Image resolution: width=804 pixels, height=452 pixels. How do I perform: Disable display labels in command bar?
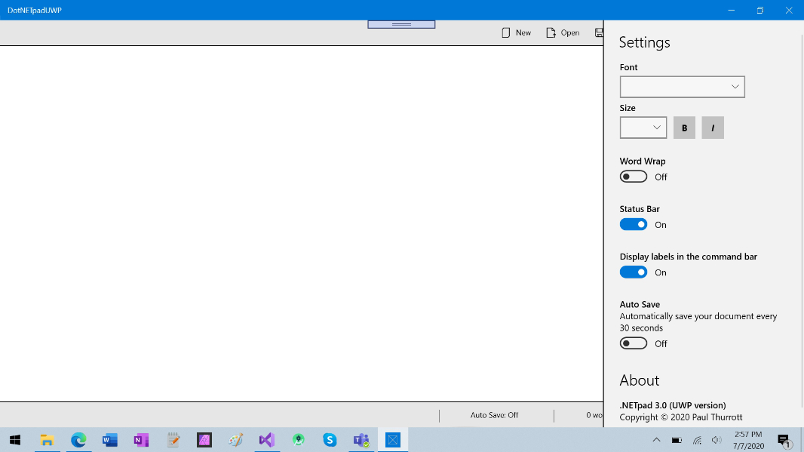(634, 272)
